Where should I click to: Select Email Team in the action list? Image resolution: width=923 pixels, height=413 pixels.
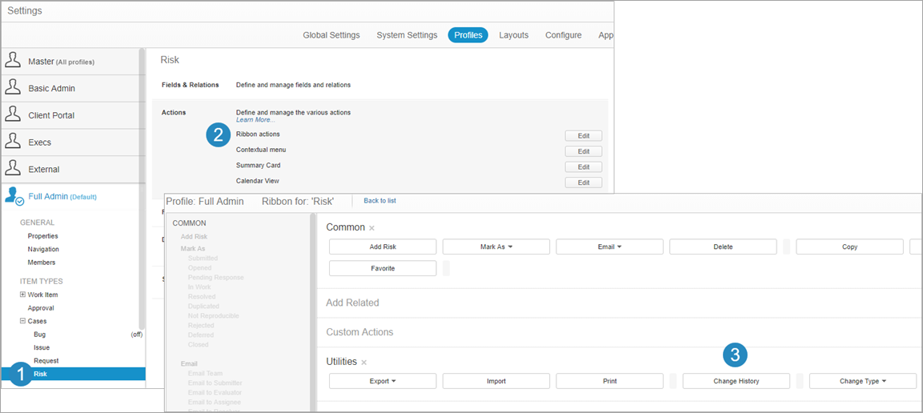(205, 373)
